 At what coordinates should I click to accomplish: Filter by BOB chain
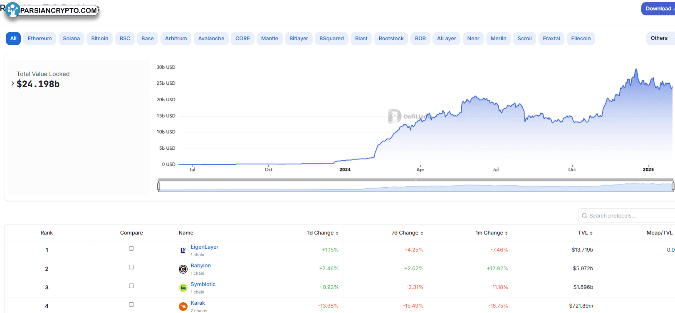(420, 39)
